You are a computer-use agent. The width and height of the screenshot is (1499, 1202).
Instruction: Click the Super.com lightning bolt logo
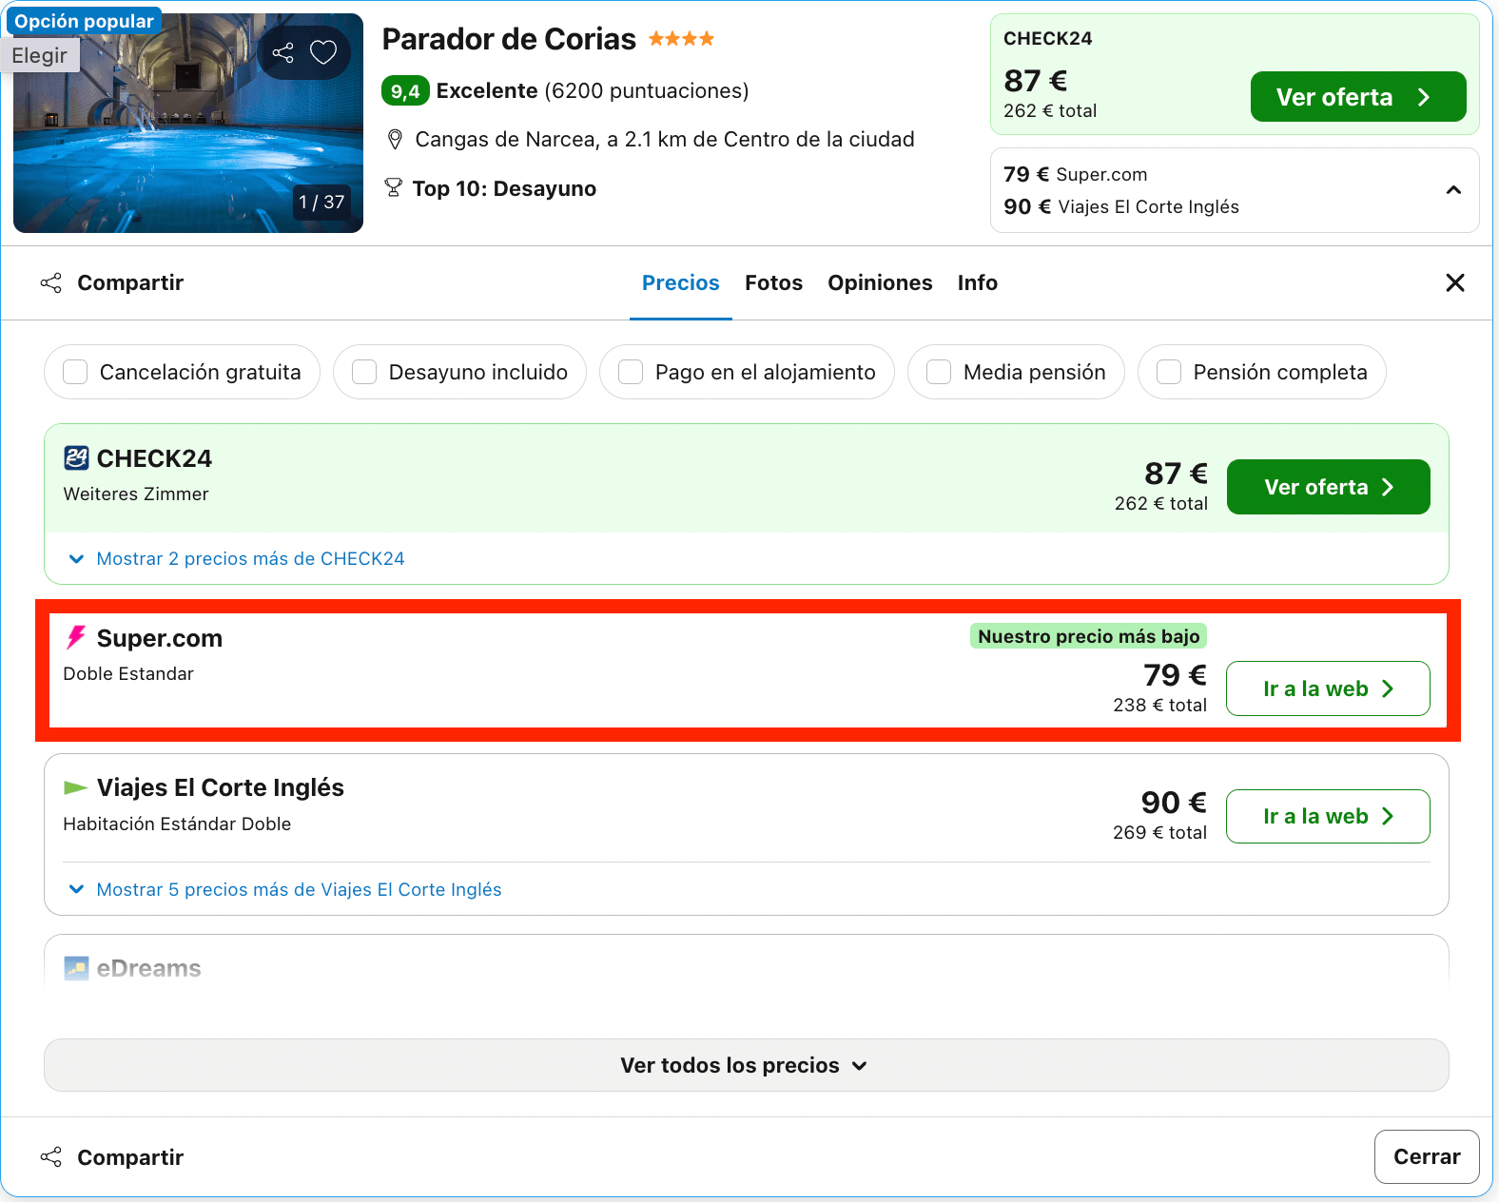[76, 638]
